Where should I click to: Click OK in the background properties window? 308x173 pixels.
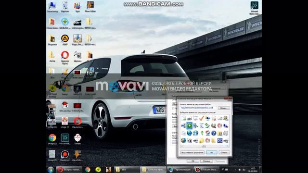click(192, 161)
